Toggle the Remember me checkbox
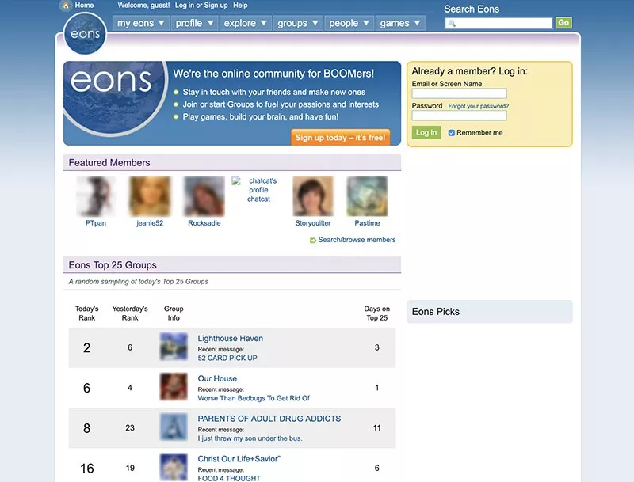Screen dimensions: 634x482 click(452, 133)
